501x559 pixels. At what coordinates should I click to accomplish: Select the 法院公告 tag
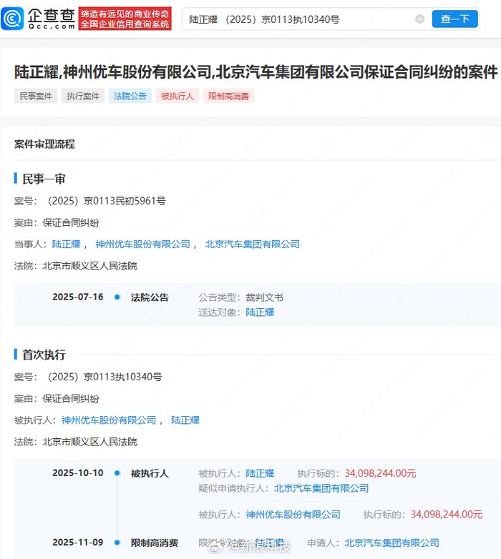click(x=130, y=96)
